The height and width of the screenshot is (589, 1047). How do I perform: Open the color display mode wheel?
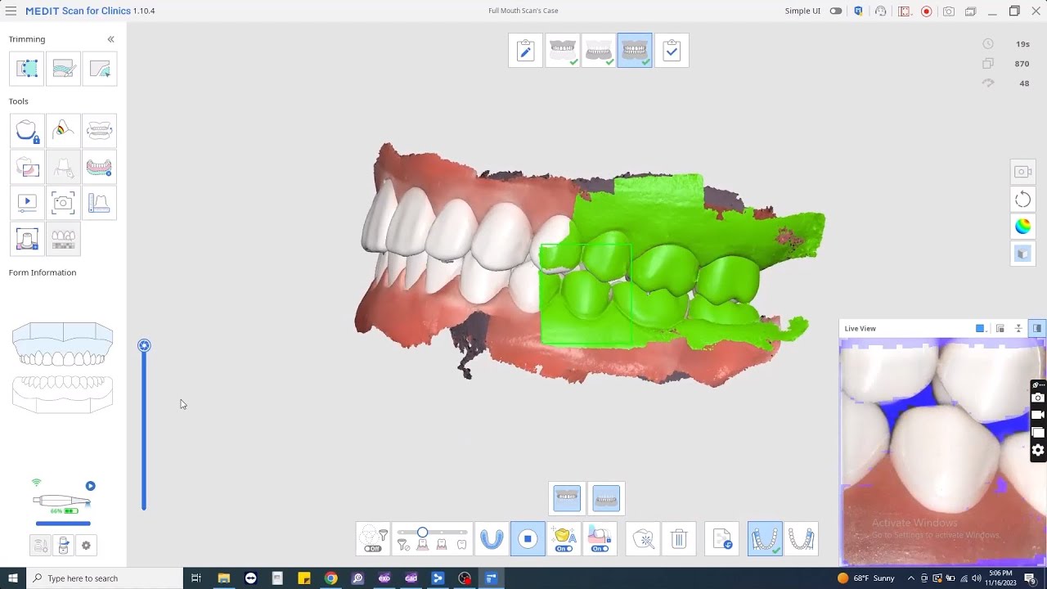tap(1022, 227)
